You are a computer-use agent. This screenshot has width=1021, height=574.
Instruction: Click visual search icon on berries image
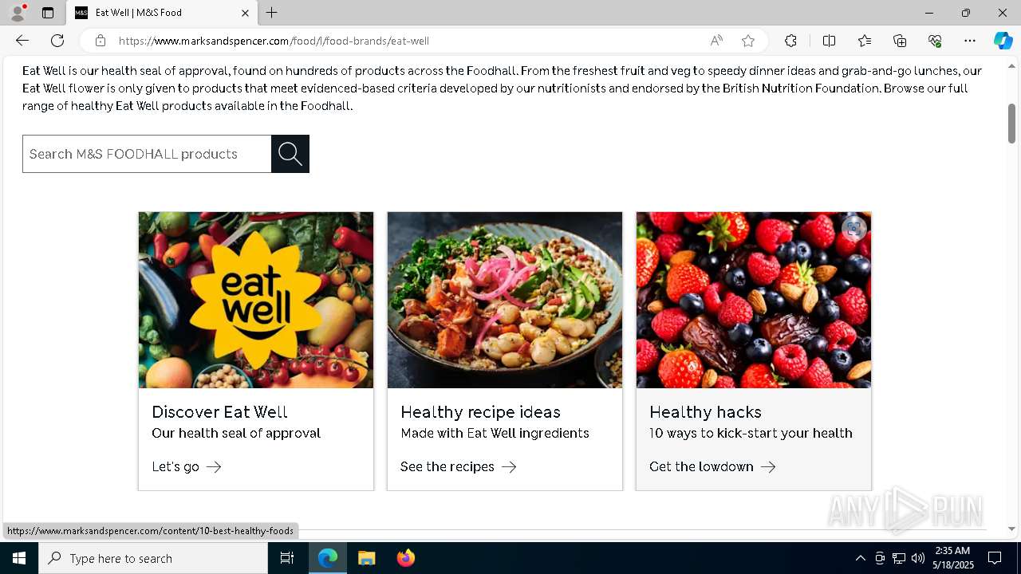[x=853, y=228]
